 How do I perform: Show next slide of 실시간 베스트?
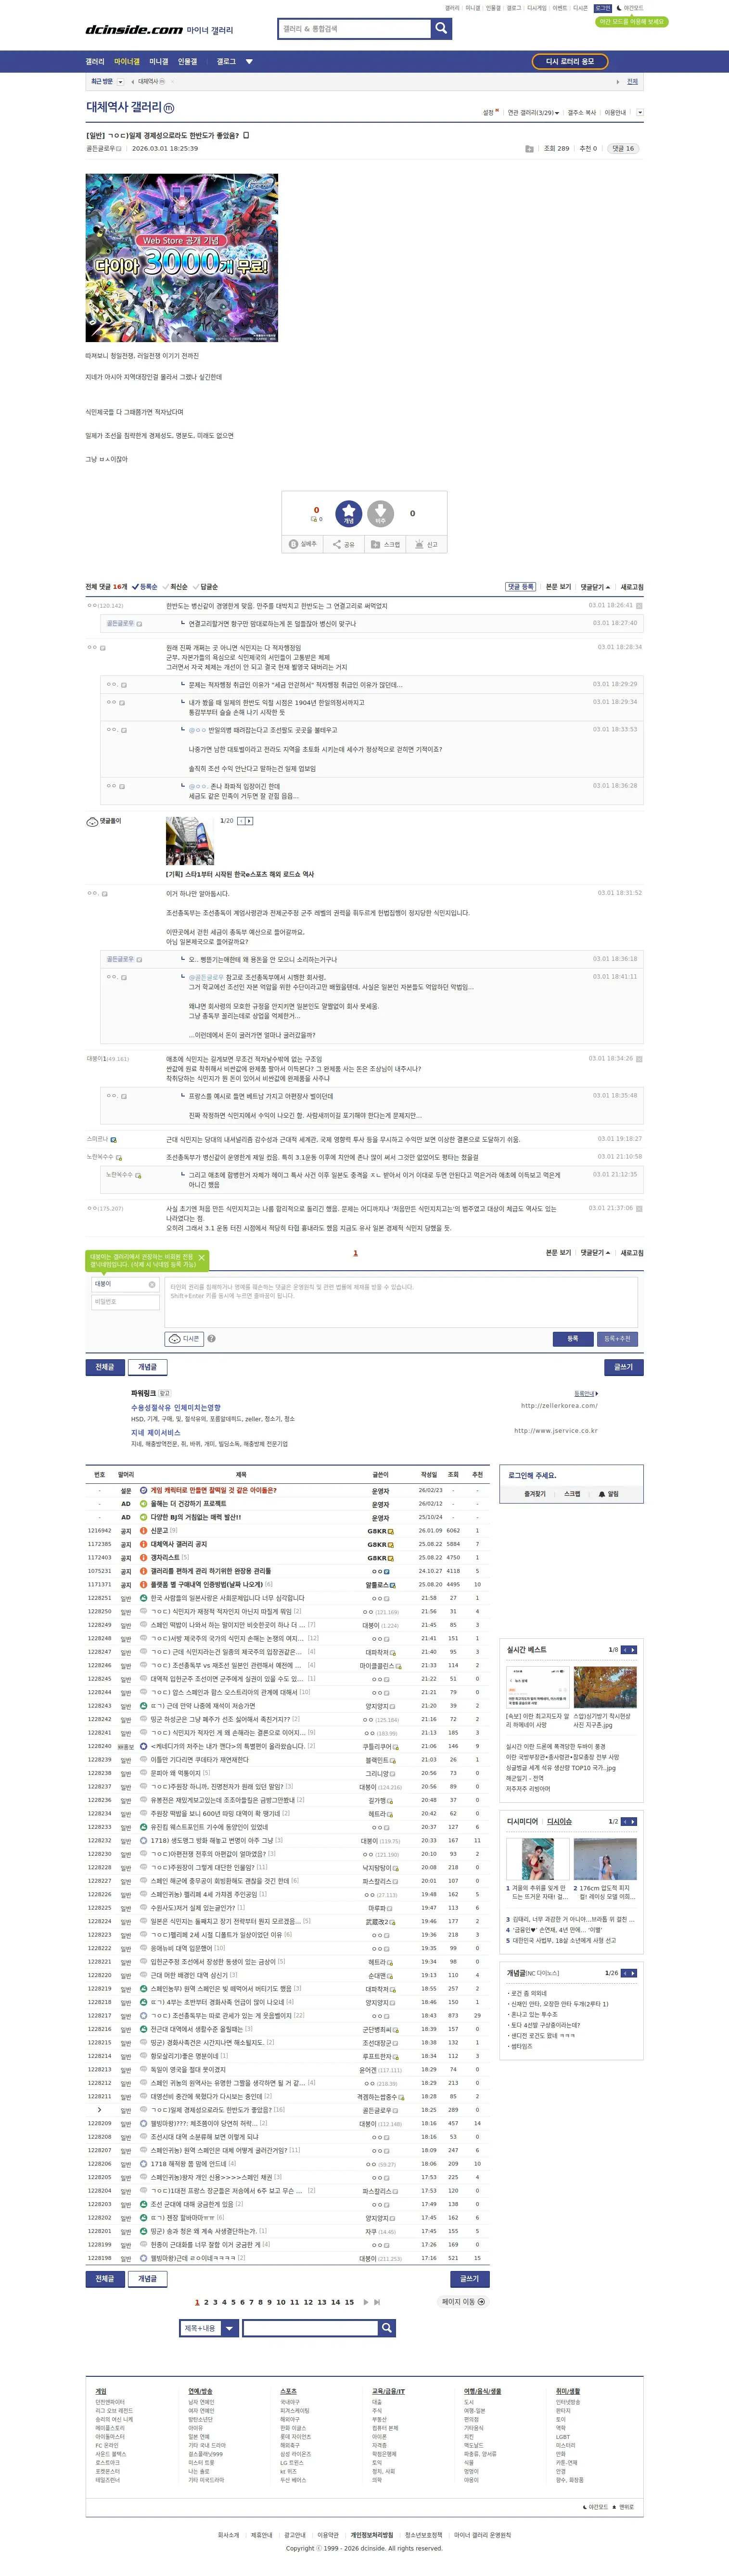tap(633, 1650)
